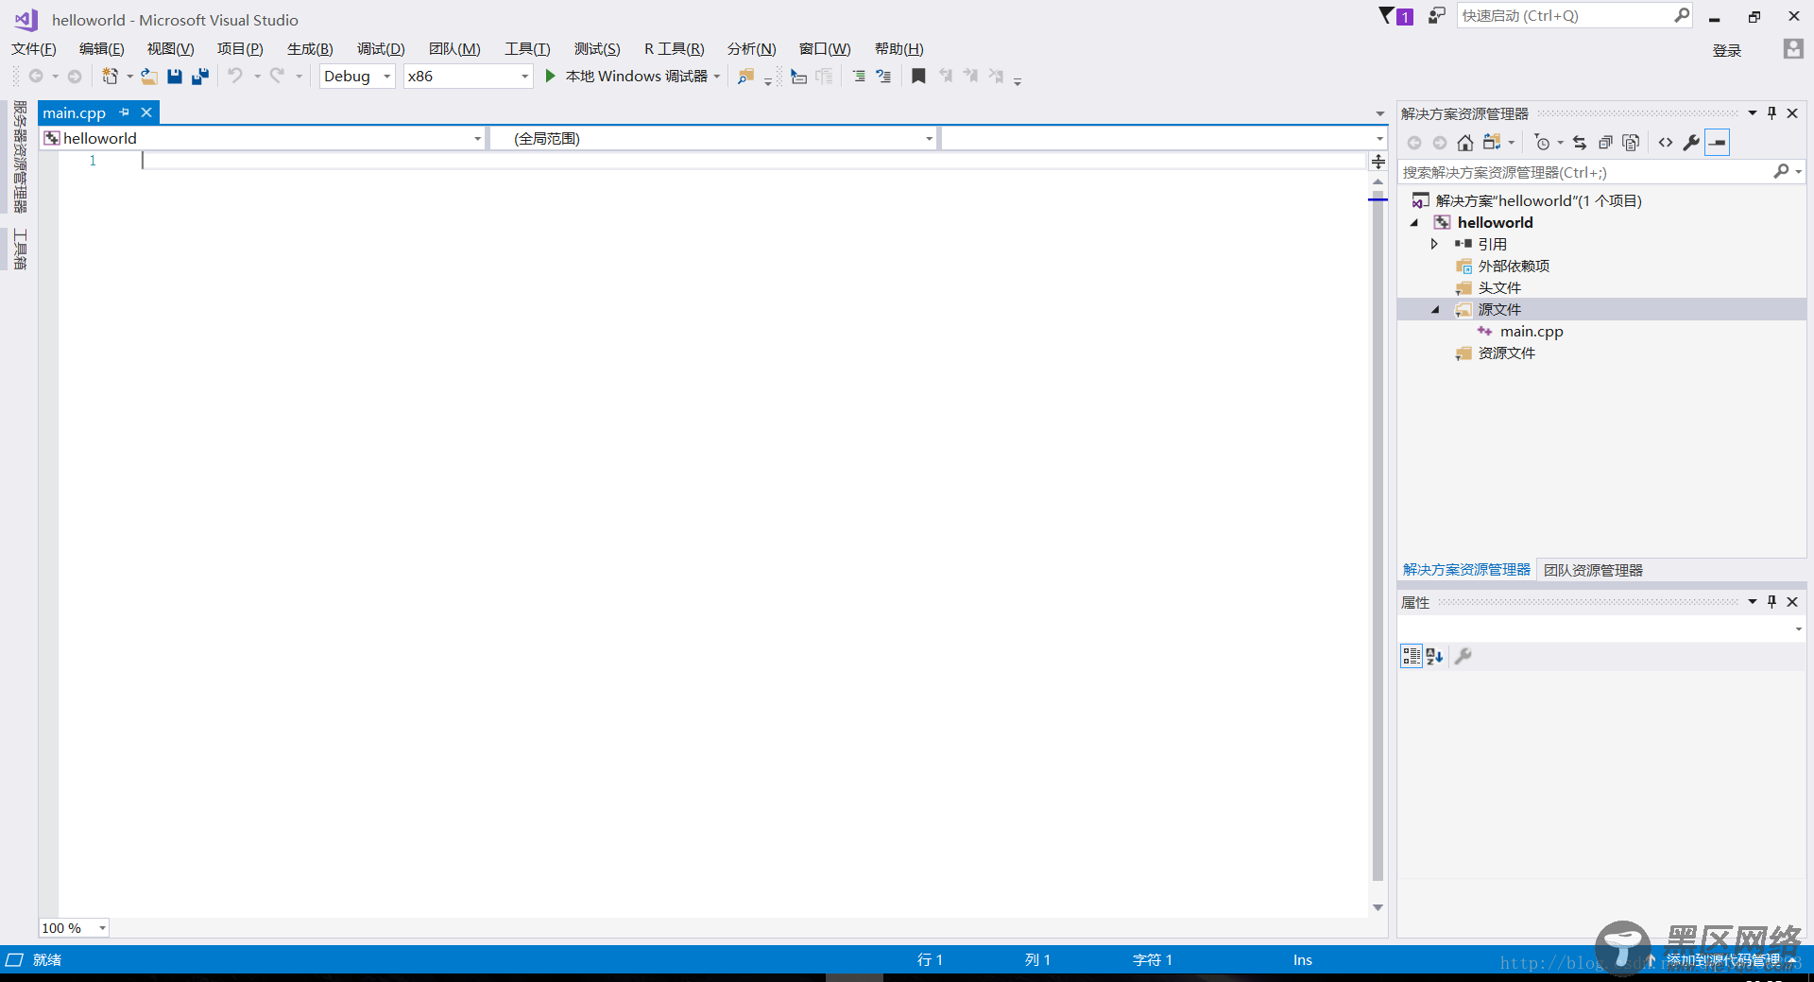Toggle a bookmark with the bookmark icon
Viewport: 1814px width, 982px height.
918,76
